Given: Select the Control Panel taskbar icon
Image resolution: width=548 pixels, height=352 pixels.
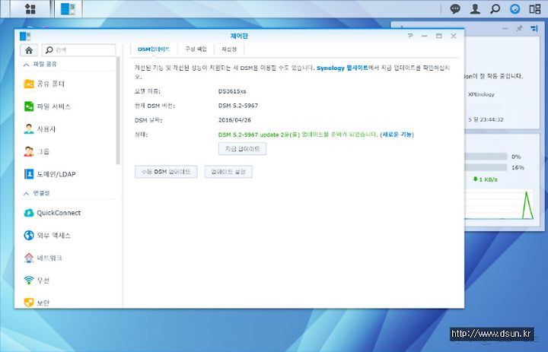Looking at the screenshot, I should click(x=68, y=8).
